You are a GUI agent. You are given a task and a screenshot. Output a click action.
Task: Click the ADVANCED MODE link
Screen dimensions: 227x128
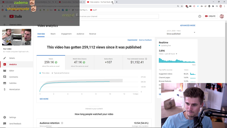coord(188,25)
